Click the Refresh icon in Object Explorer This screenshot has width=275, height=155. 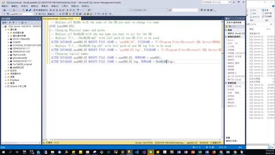pos(22,22)
